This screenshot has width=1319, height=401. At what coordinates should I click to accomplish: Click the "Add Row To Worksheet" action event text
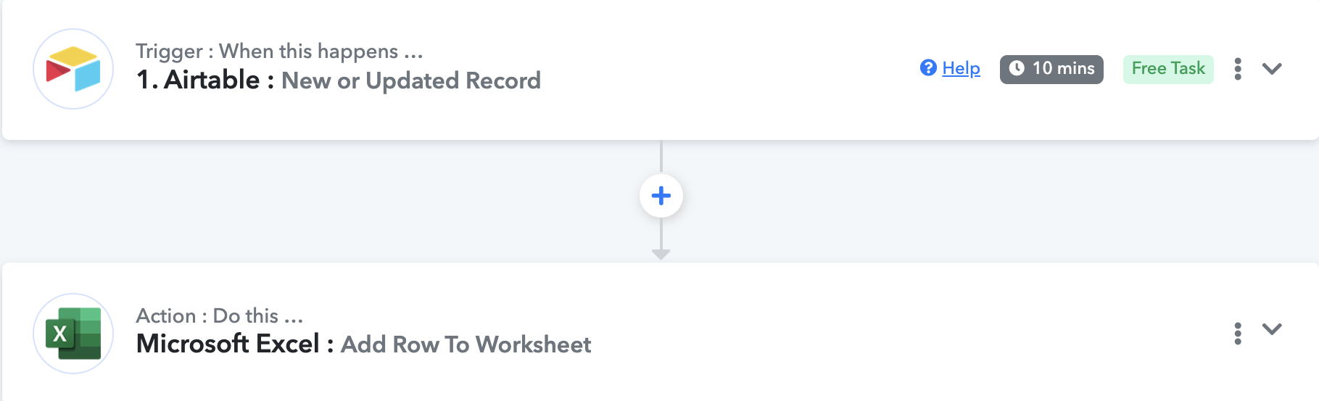pyautogui.click(x=466, y=344)
